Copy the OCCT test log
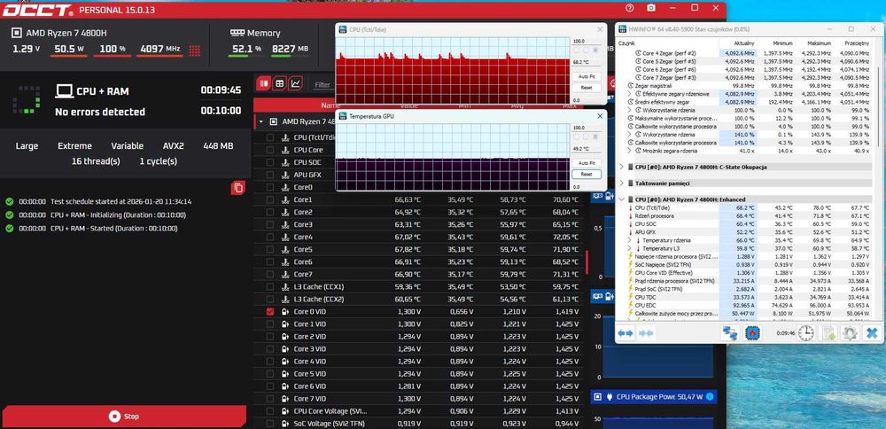This screenshot has height=429, width=886. click(237, 188)
